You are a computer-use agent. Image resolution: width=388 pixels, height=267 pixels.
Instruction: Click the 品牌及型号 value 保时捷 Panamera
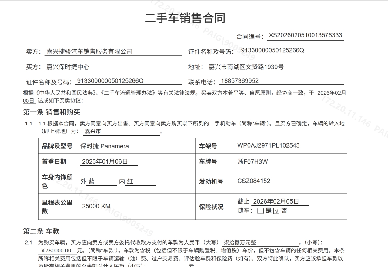[x=105, y=146]
